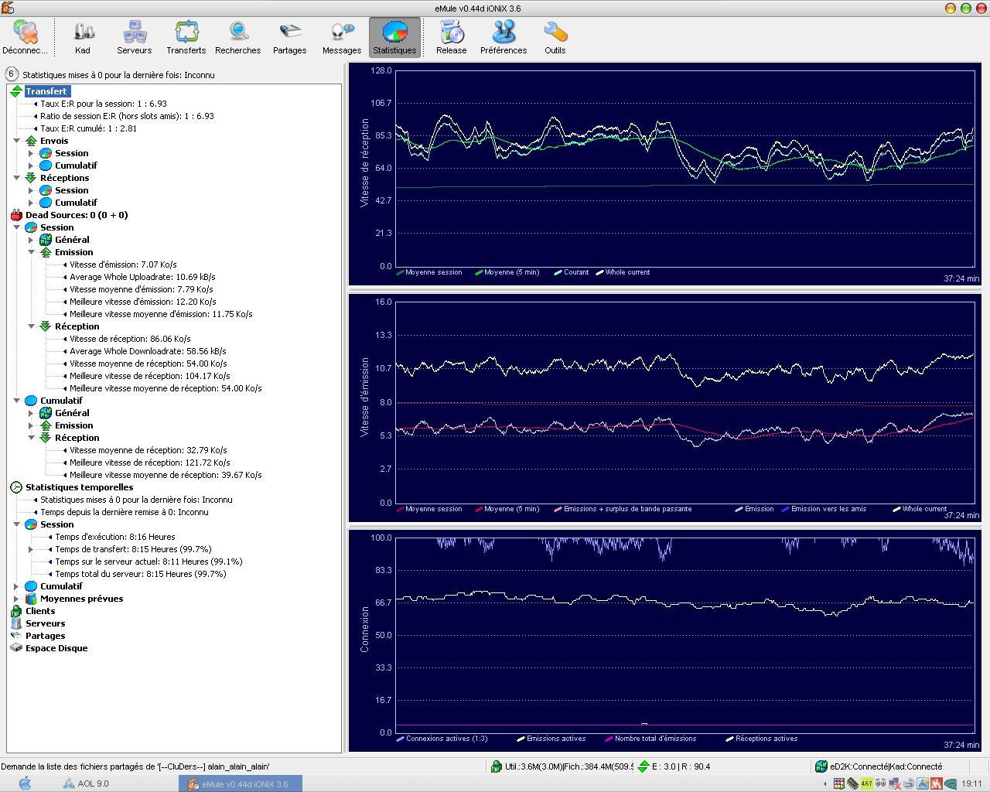Click 'Average Whole Downloadrate: 58.56 kB/s'
Screen dimensions: 990x792
pyautogui.click(x=148, y=351)
